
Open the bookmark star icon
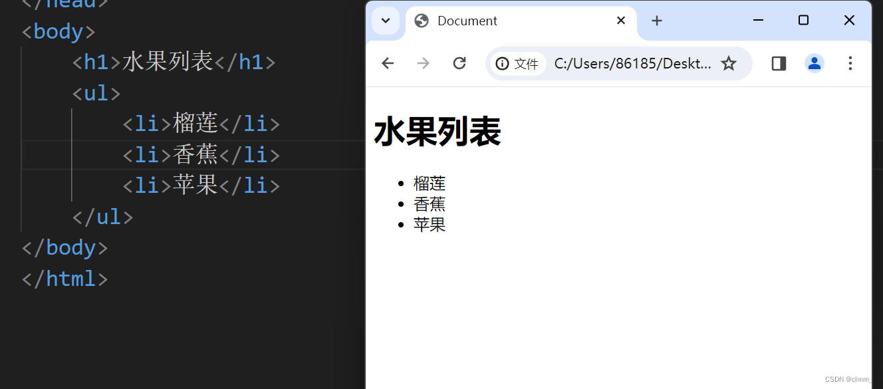tap(729, 63)
